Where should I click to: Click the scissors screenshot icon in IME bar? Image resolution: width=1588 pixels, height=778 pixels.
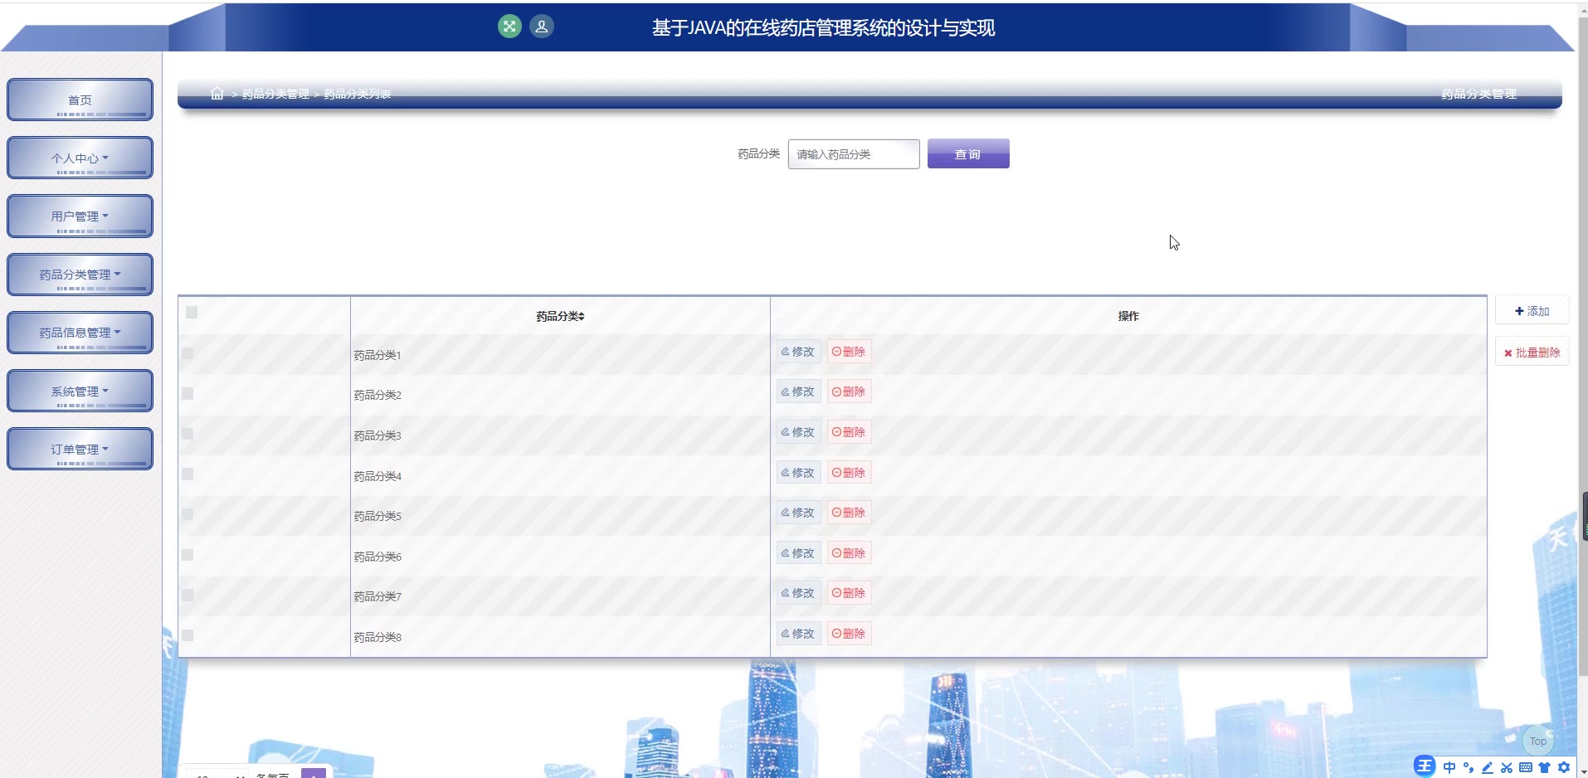(x=1507, y=767)
